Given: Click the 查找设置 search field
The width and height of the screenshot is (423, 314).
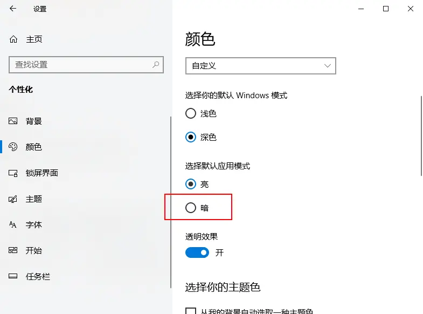Looking at the screenshot, I should point(86,65).
